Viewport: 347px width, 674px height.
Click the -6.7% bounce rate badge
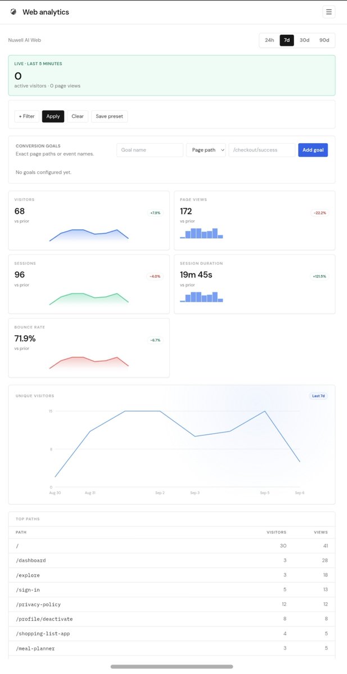(x=155, y=340)
